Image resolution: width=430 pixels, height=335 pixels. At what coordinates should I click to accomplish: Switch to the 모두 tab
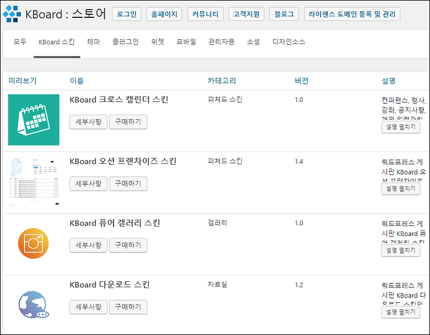point(20,42)
